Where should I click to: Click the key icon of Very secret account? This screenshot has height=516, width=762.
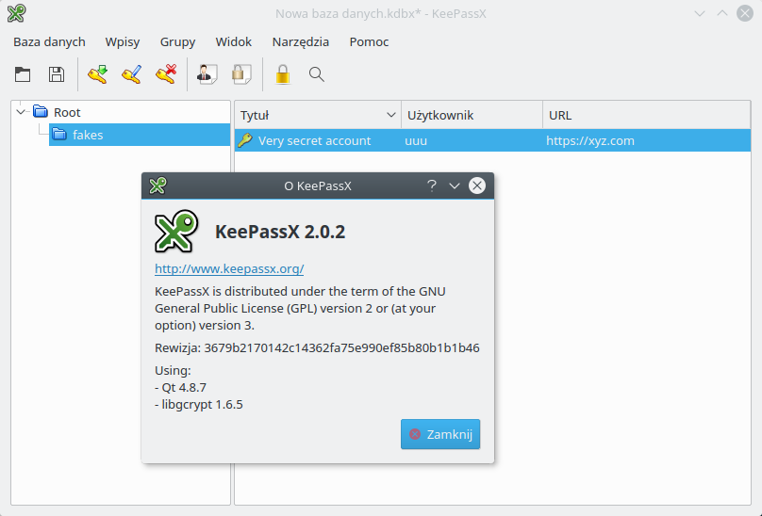tap(245, 140)
